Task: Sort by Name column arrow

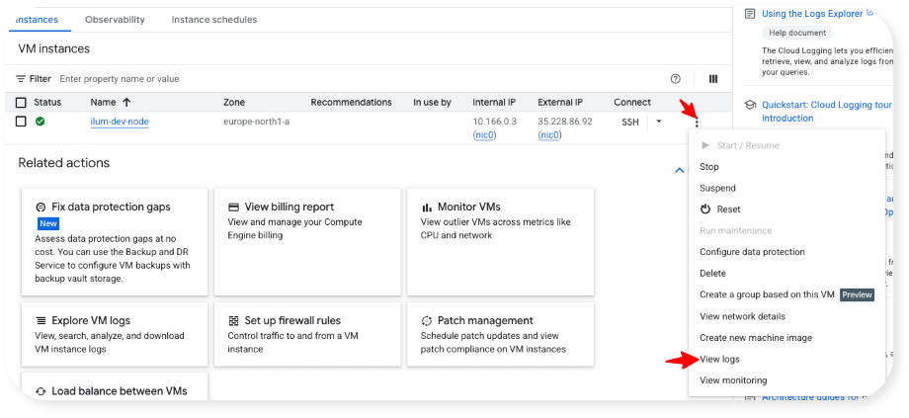Action: [126, 103]
